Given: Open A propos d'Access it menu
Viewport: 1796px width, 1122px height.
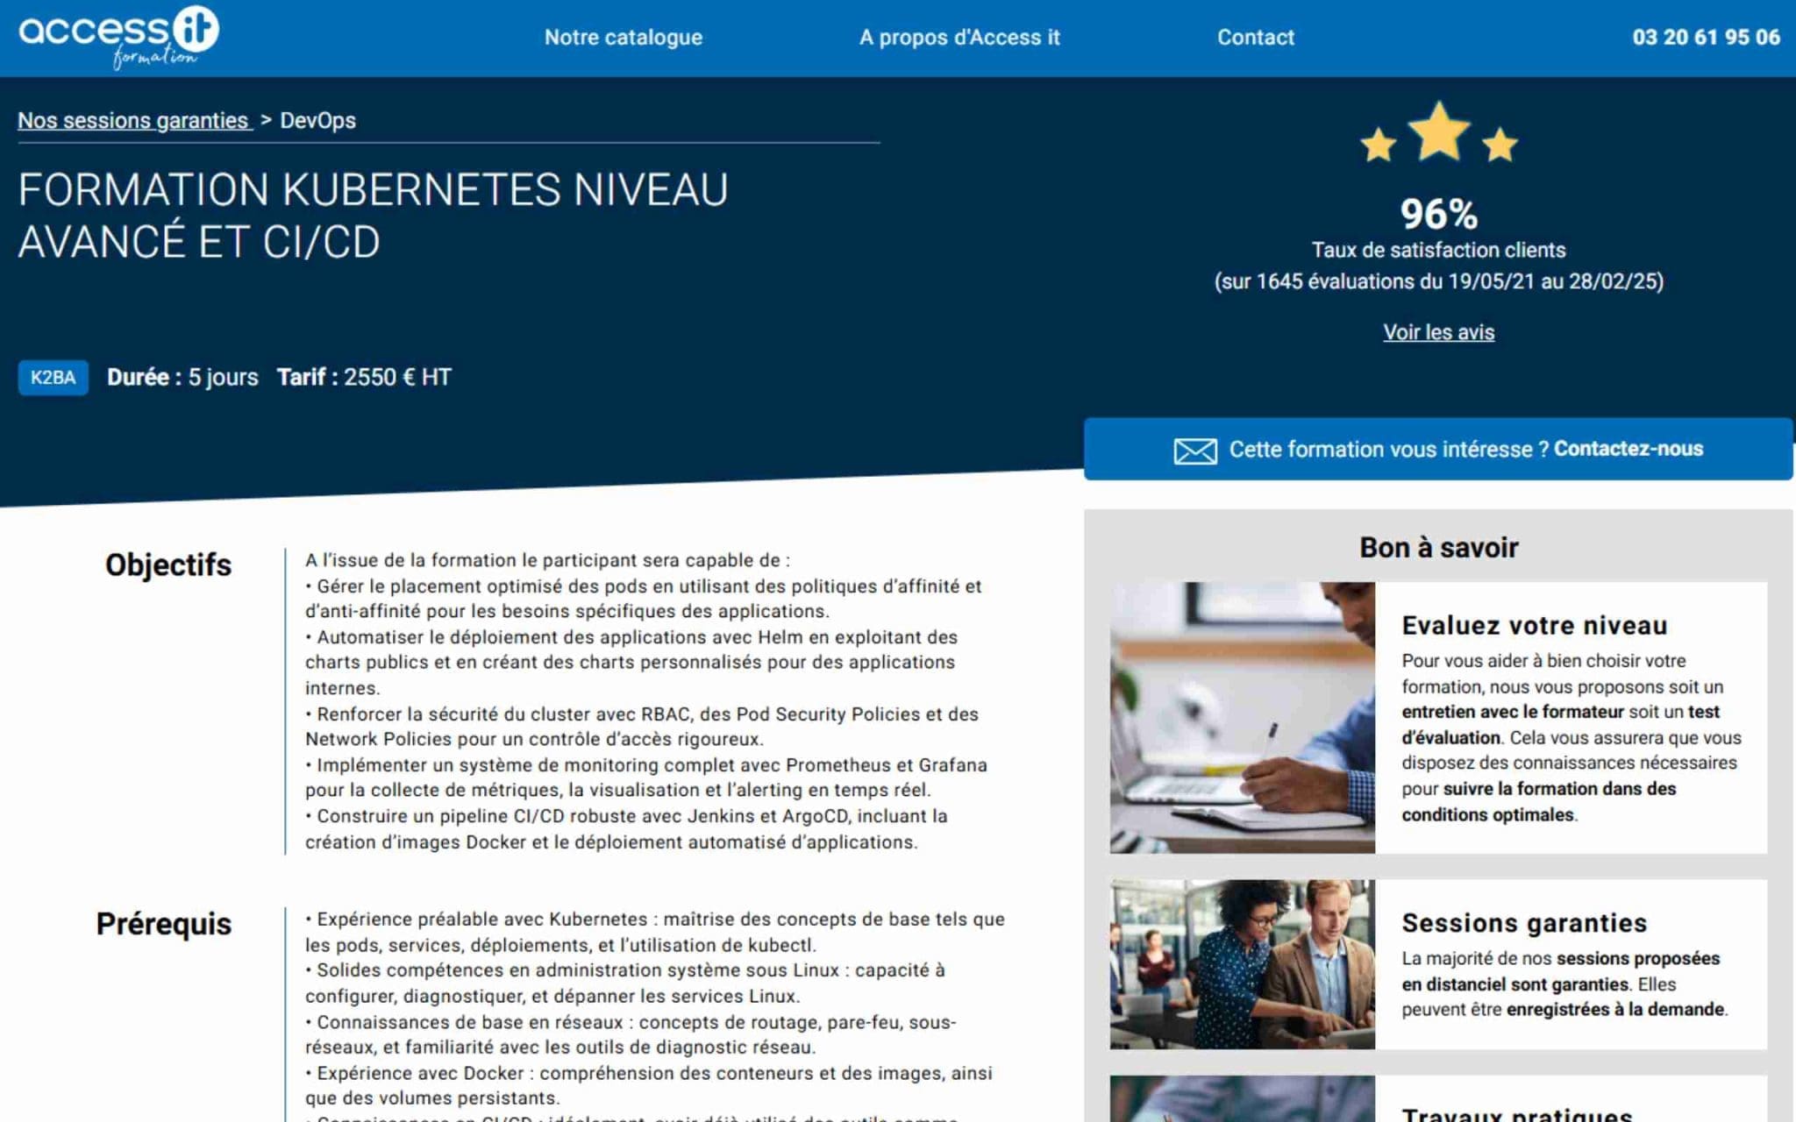Looking at the screenshot, I should click(959, 37).
